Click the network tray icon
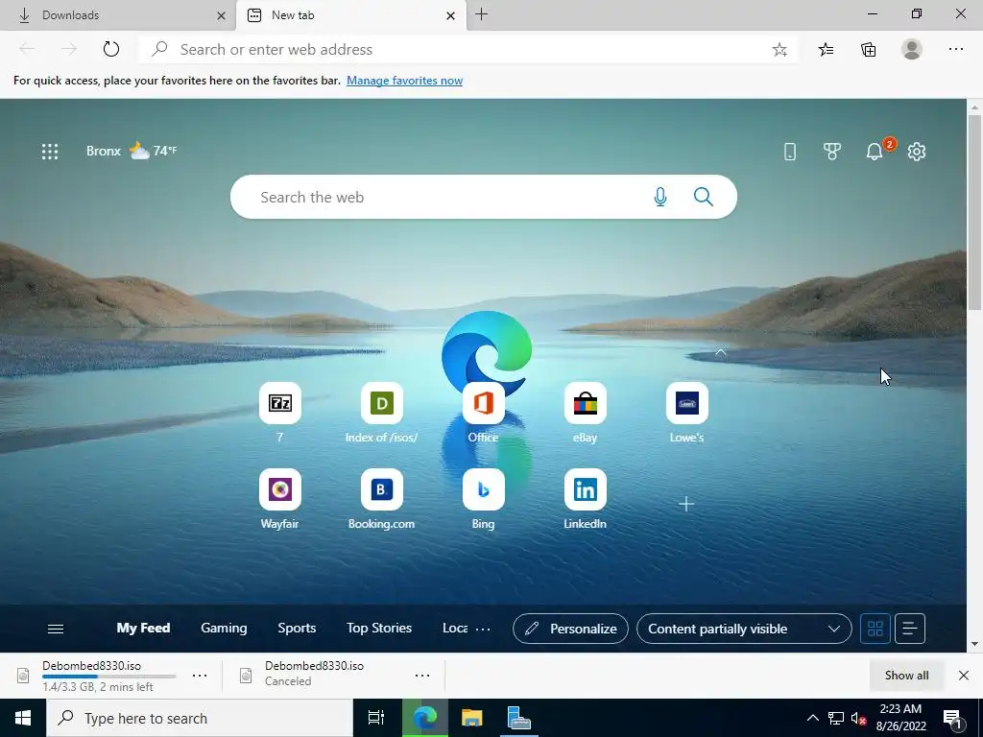The image size is (983, 737). pos(836,718)
